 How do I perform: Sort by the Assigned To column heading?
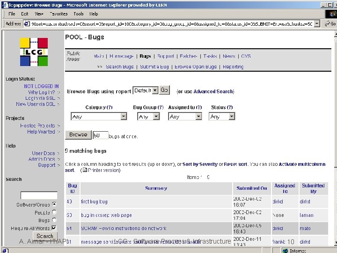pos(285,188)
